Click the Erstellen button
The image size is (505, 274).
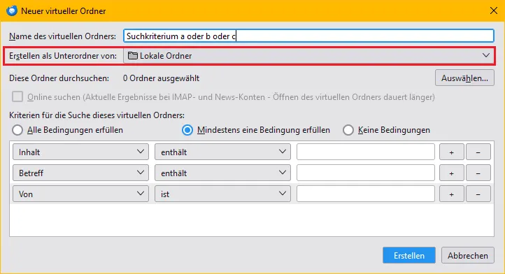[409, 255]
